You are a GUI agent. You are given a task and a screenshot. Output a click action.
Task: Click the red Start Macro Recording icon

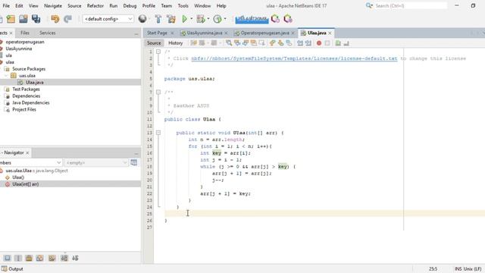(x=319, y=43)
